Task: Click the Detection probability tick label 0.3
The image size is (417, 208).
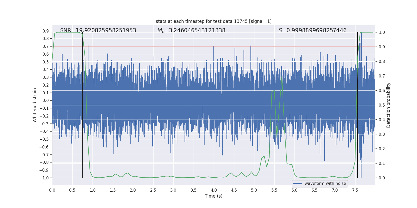Action: pyautogui.click(x=382, y=134)
